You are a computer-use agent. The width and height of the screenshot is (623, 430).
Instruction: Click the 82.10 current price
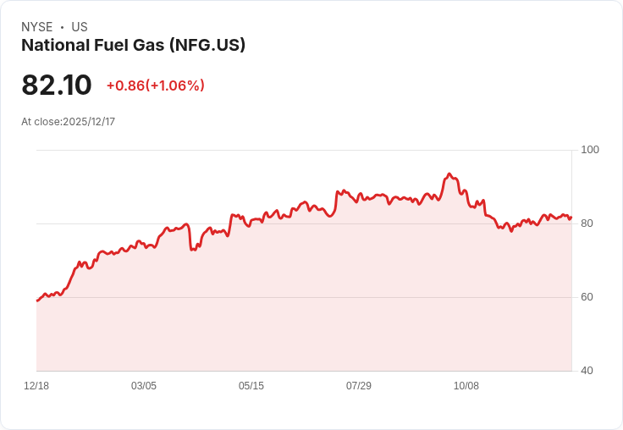coord(57,85)
